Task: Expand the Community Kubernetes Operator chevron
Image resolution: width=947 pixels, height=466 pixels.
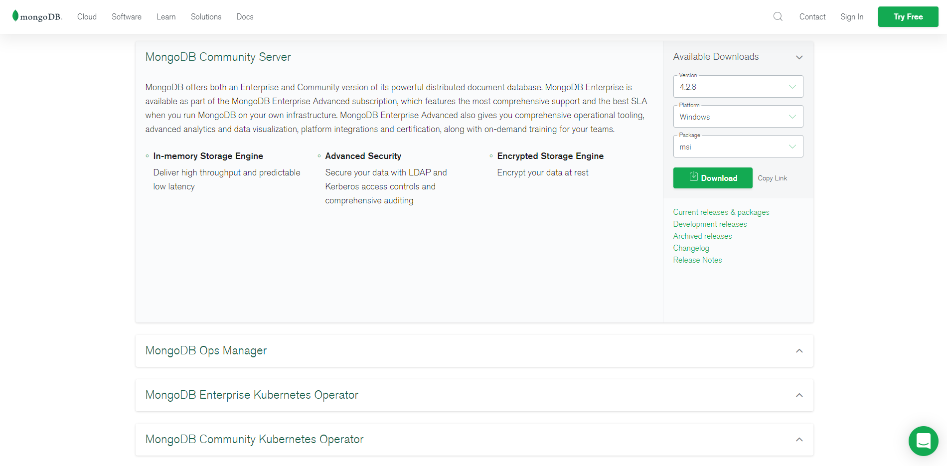Action: tap(799, 440)
